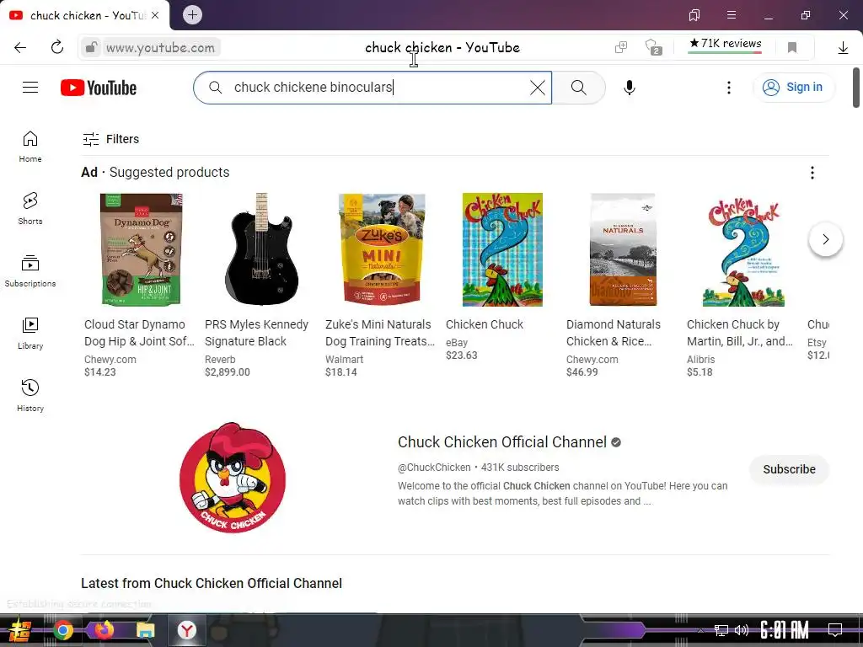Click www.youtube.com address field
Screen dimensions: 863x647
tap(161, 48)
